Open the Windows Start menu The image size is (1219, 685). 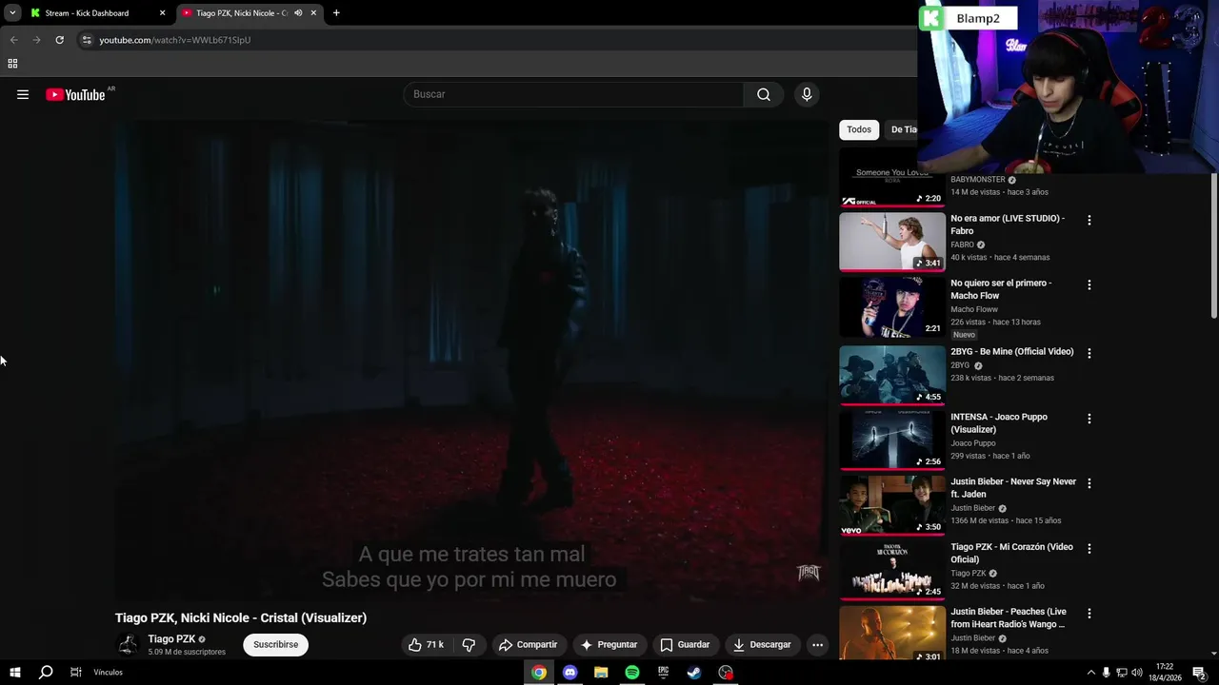(x=14, y=673)
